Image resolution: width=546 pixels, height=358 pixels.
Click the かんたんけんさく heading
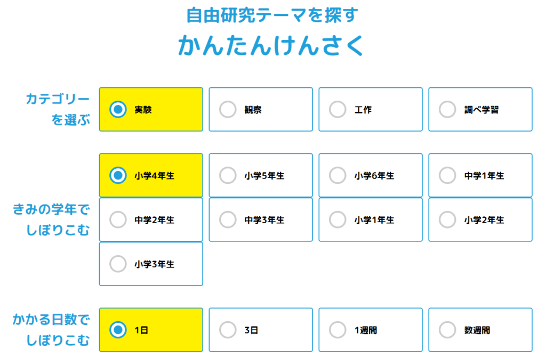(271, 46)
